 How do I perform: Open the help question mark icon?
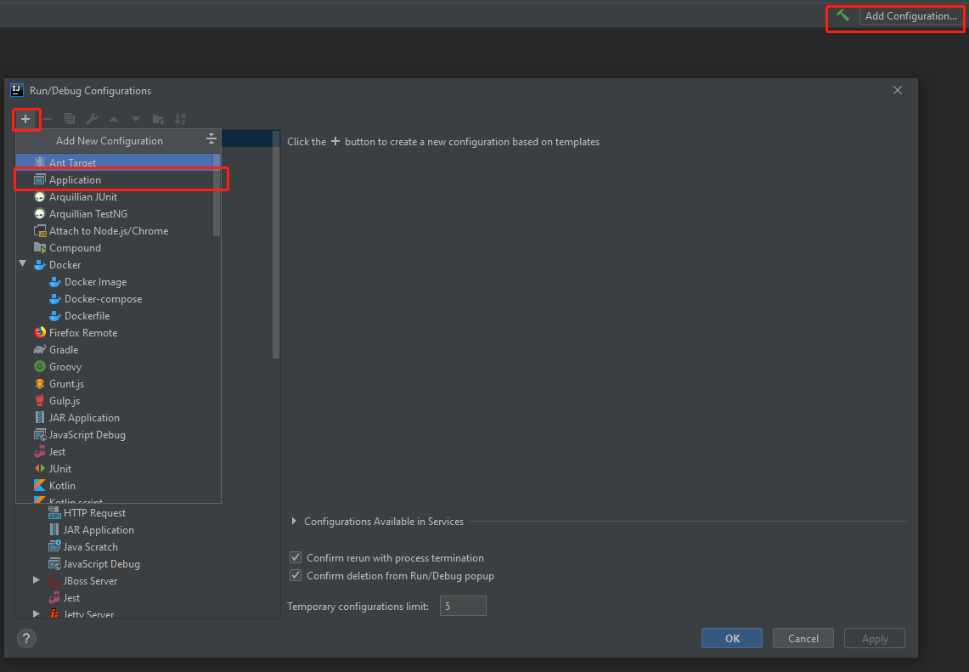tap(25, 638)
